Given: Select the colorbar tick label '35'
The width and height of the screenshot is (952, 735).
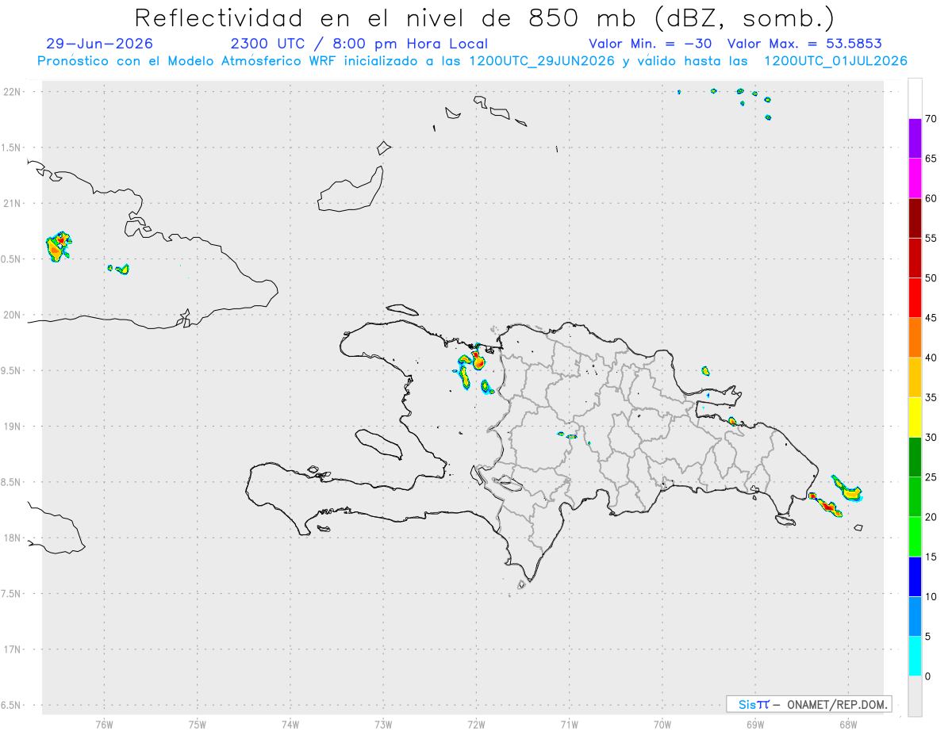Looking at the screenshot, I should click(931, 397).
